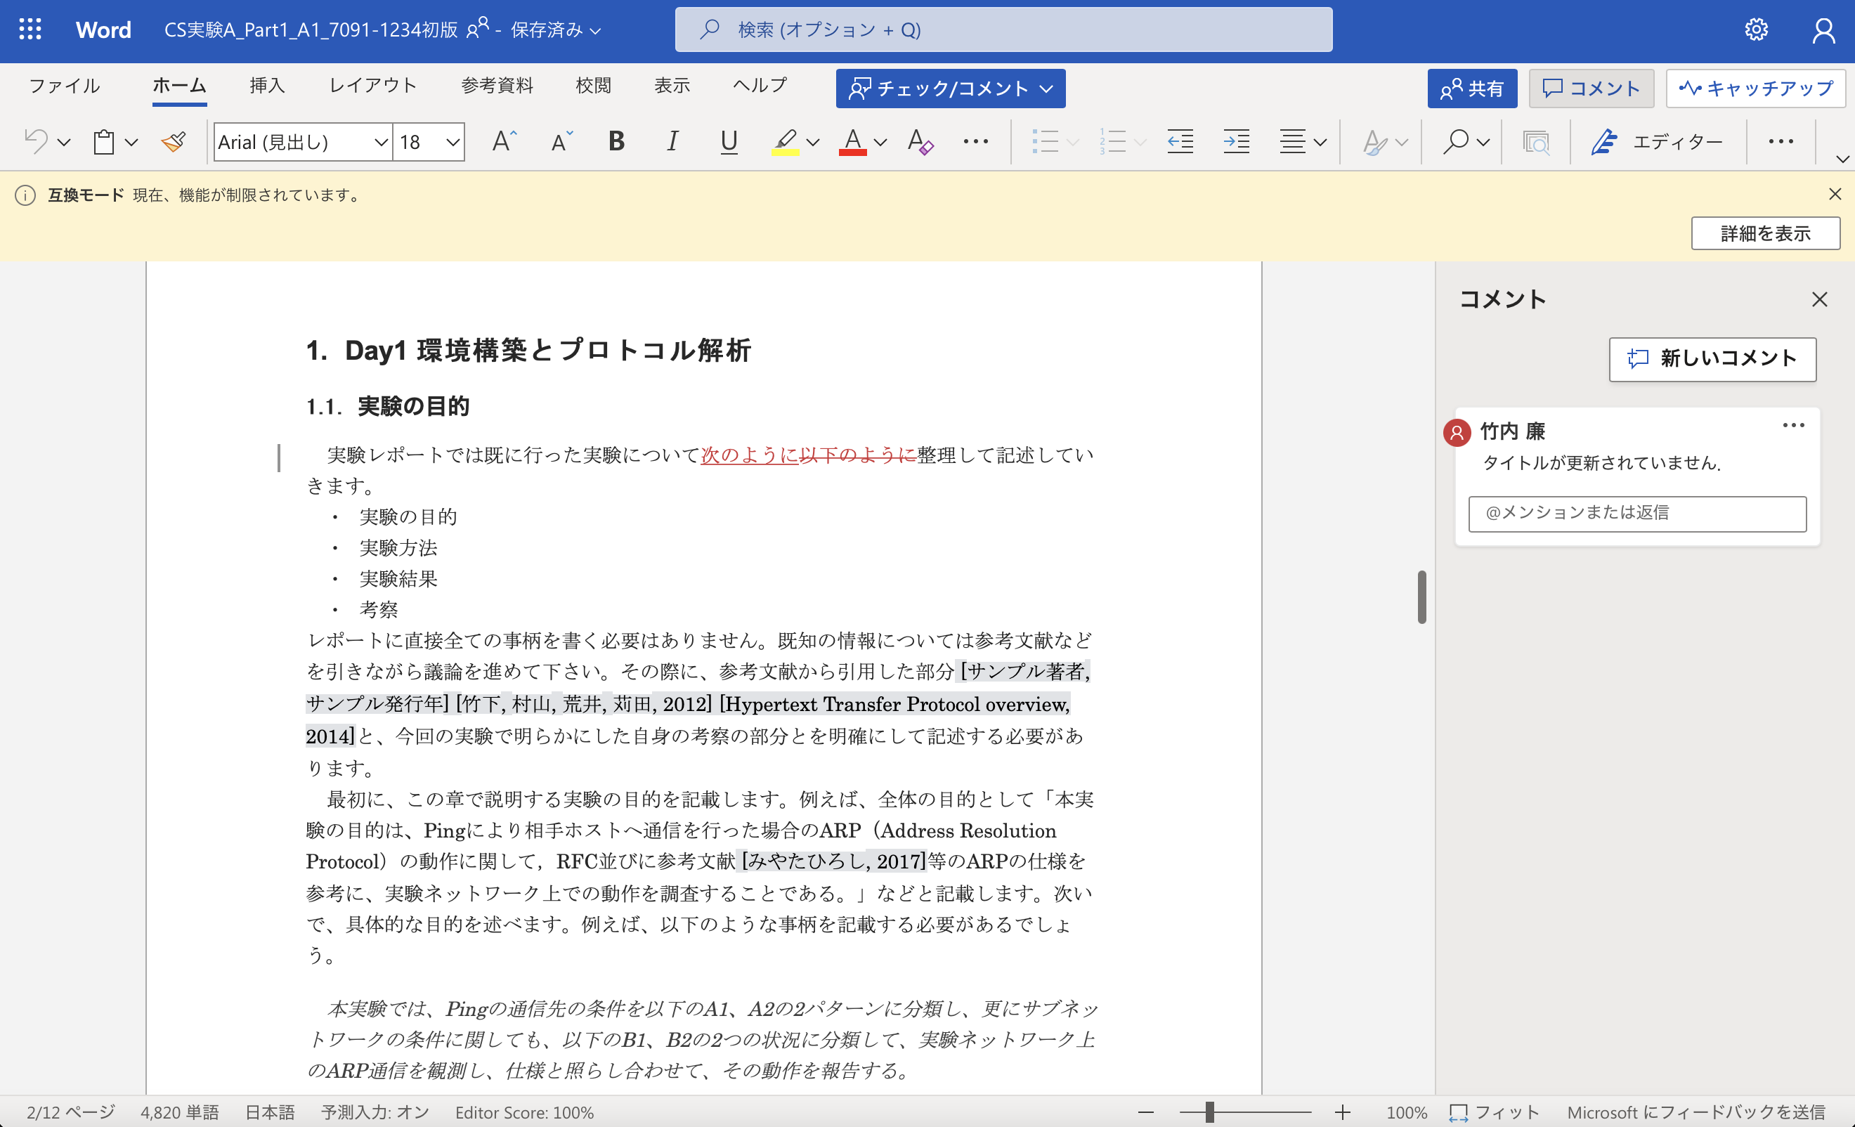Switch to the 参考資料 tab
This screenshot has width=1855, height=1127.
(x=497, y=85)
